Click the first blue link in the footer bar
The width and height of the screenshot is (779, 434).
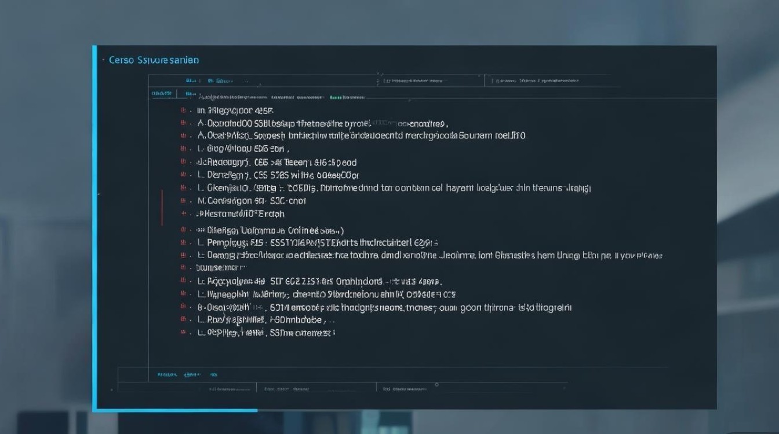168,374
